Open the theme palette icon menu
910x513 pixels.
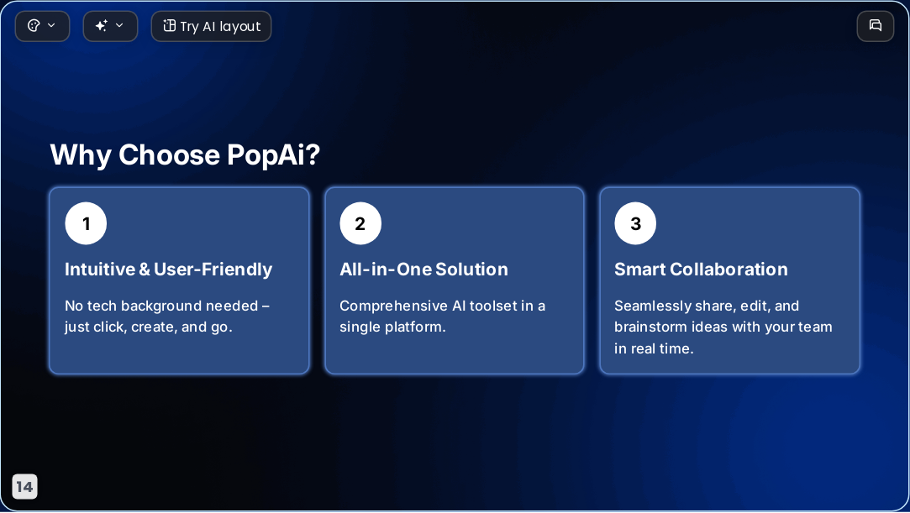coord(34,25)
